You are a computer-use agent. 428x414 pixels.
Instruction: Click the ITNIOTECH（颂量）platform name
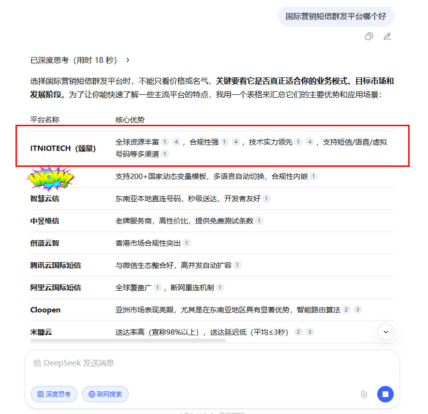point(63,148)
